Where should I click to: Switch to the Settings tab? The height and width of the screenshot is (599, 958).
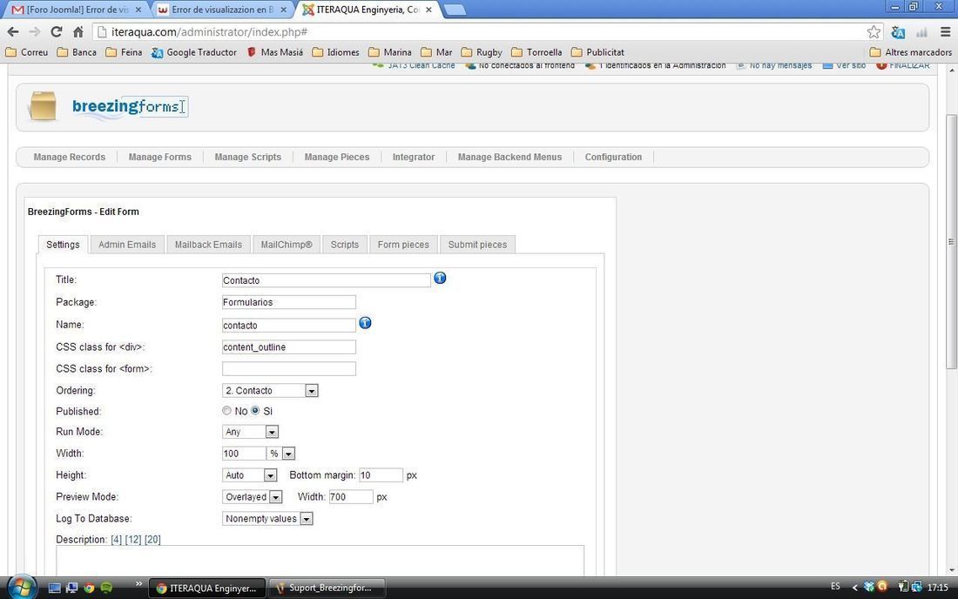tap(63, 245)
